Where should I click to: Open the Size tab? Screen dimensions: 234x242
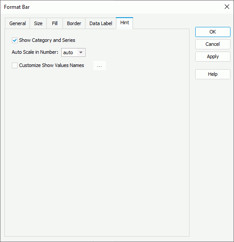[x=38, y=23]
